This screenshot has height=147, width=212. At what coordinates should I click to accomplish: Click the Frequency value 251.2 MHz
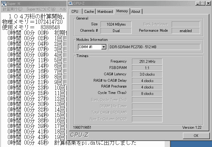pos(147,62)
